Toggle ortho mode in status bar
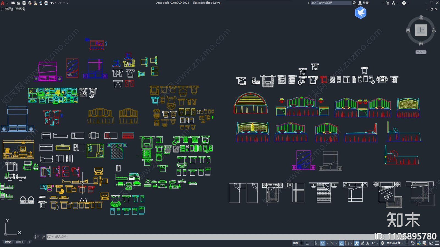The image size is (440, 247). click(317, 243)
